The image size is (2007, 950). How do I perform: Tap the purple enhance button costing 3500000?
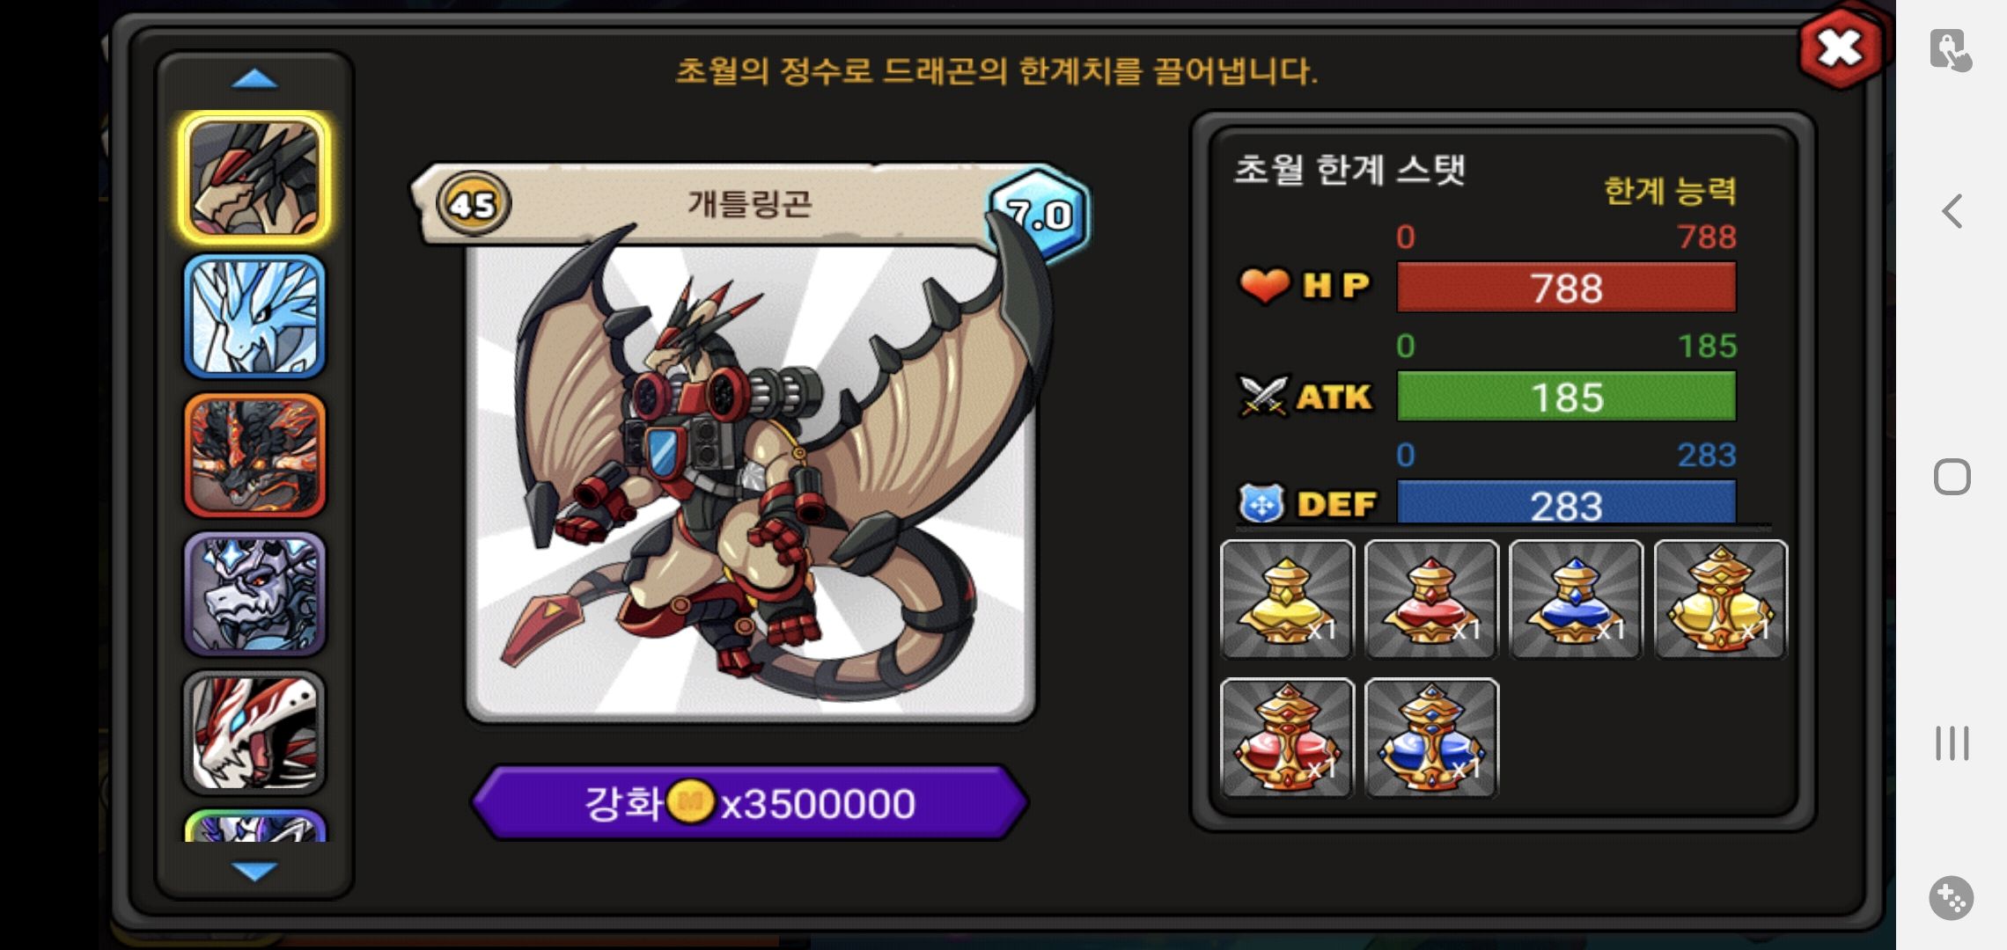750,802
